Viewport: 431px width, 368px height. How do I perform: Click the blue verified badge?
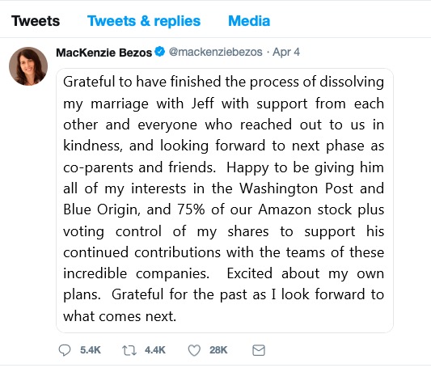(x=159, y=52)
